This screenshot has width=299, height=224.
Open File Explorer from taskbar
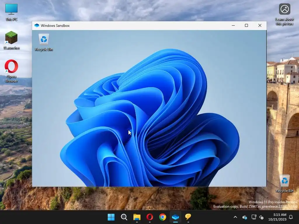pos(137,217)
